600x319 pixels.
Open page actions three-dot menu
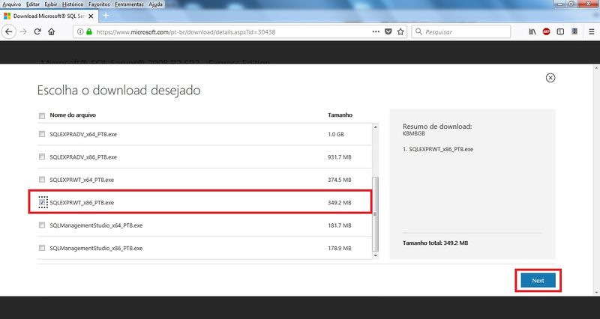[x=376, y=31]
